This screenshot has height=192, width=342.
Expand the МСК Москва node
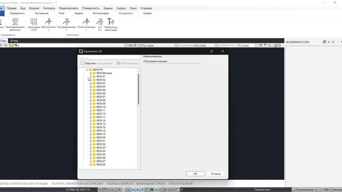point(91,73)
